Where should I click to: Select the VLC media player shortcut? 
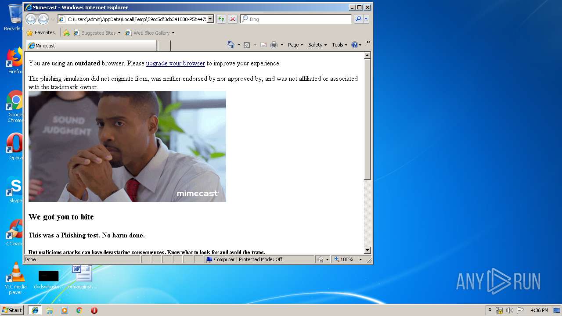click(16, 278)
